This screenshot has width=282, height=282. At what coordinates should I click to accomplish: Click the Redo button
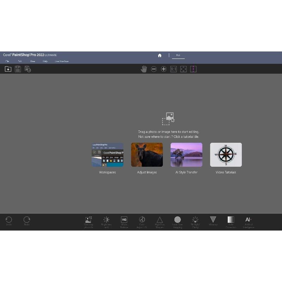click(x=27, y=221)
